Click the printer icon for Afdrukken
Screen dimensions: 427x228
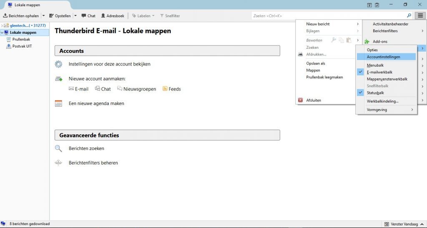(x=300, y=54)
